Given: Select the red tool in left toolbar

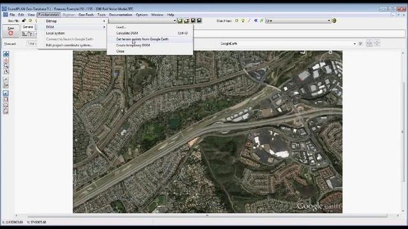Looking at the screenshot, I should [x=6, y=60].
